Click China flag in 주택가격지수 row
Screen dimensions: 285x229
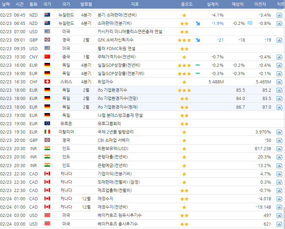click(x=47, y=57)
